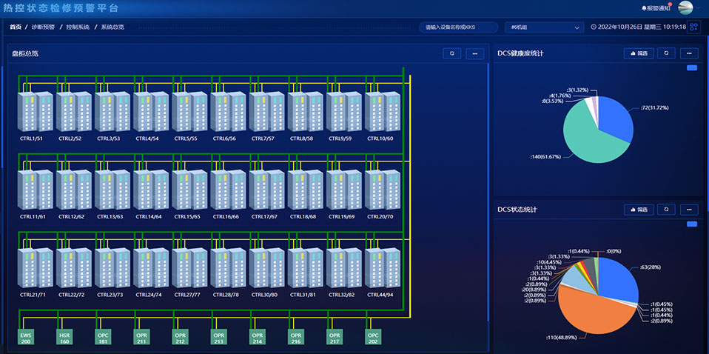Screen dimensions: 709x354
Task: Click the 72(31.72%) blue pie slice
Action: tap(615, 118)
